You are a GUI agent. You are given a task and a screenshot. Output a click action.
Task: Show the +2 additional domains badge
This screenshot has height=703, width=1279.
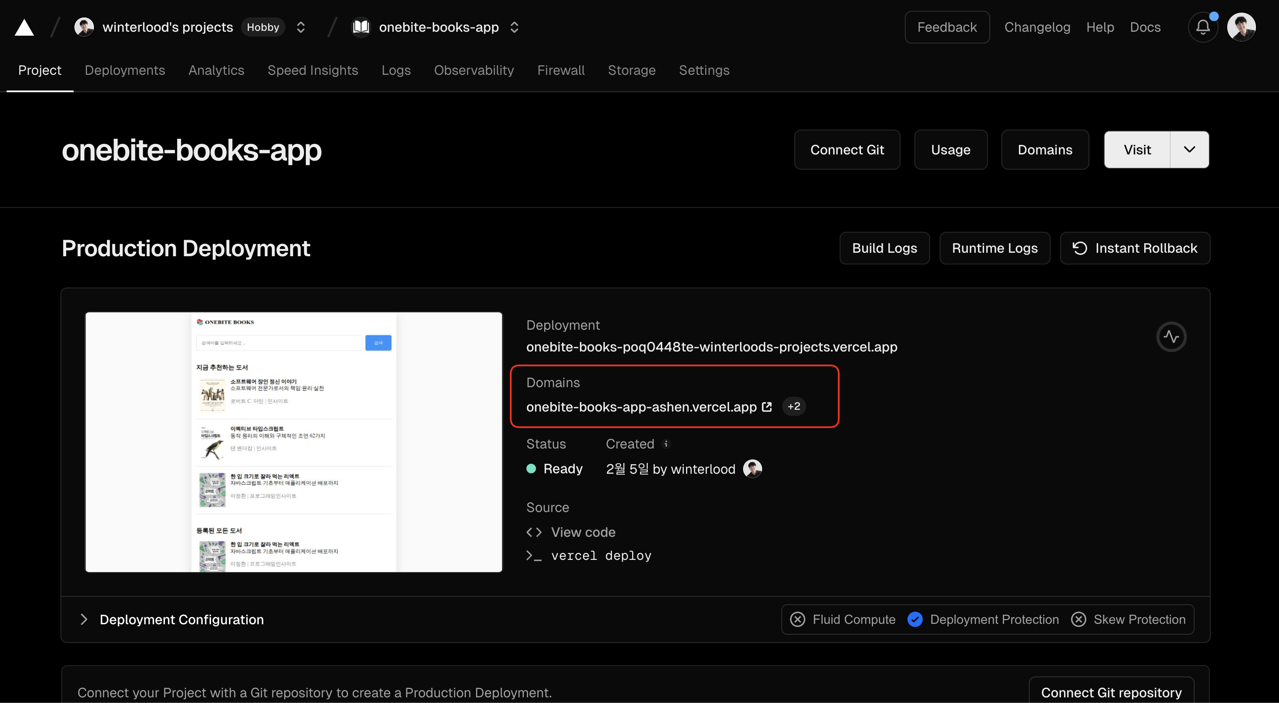pos(794,406)
